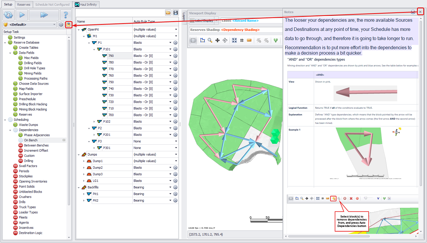Open the Between Benches setup task
This screenshot has width=427, height=243.
pyautogui.click(x=36, y=145)
